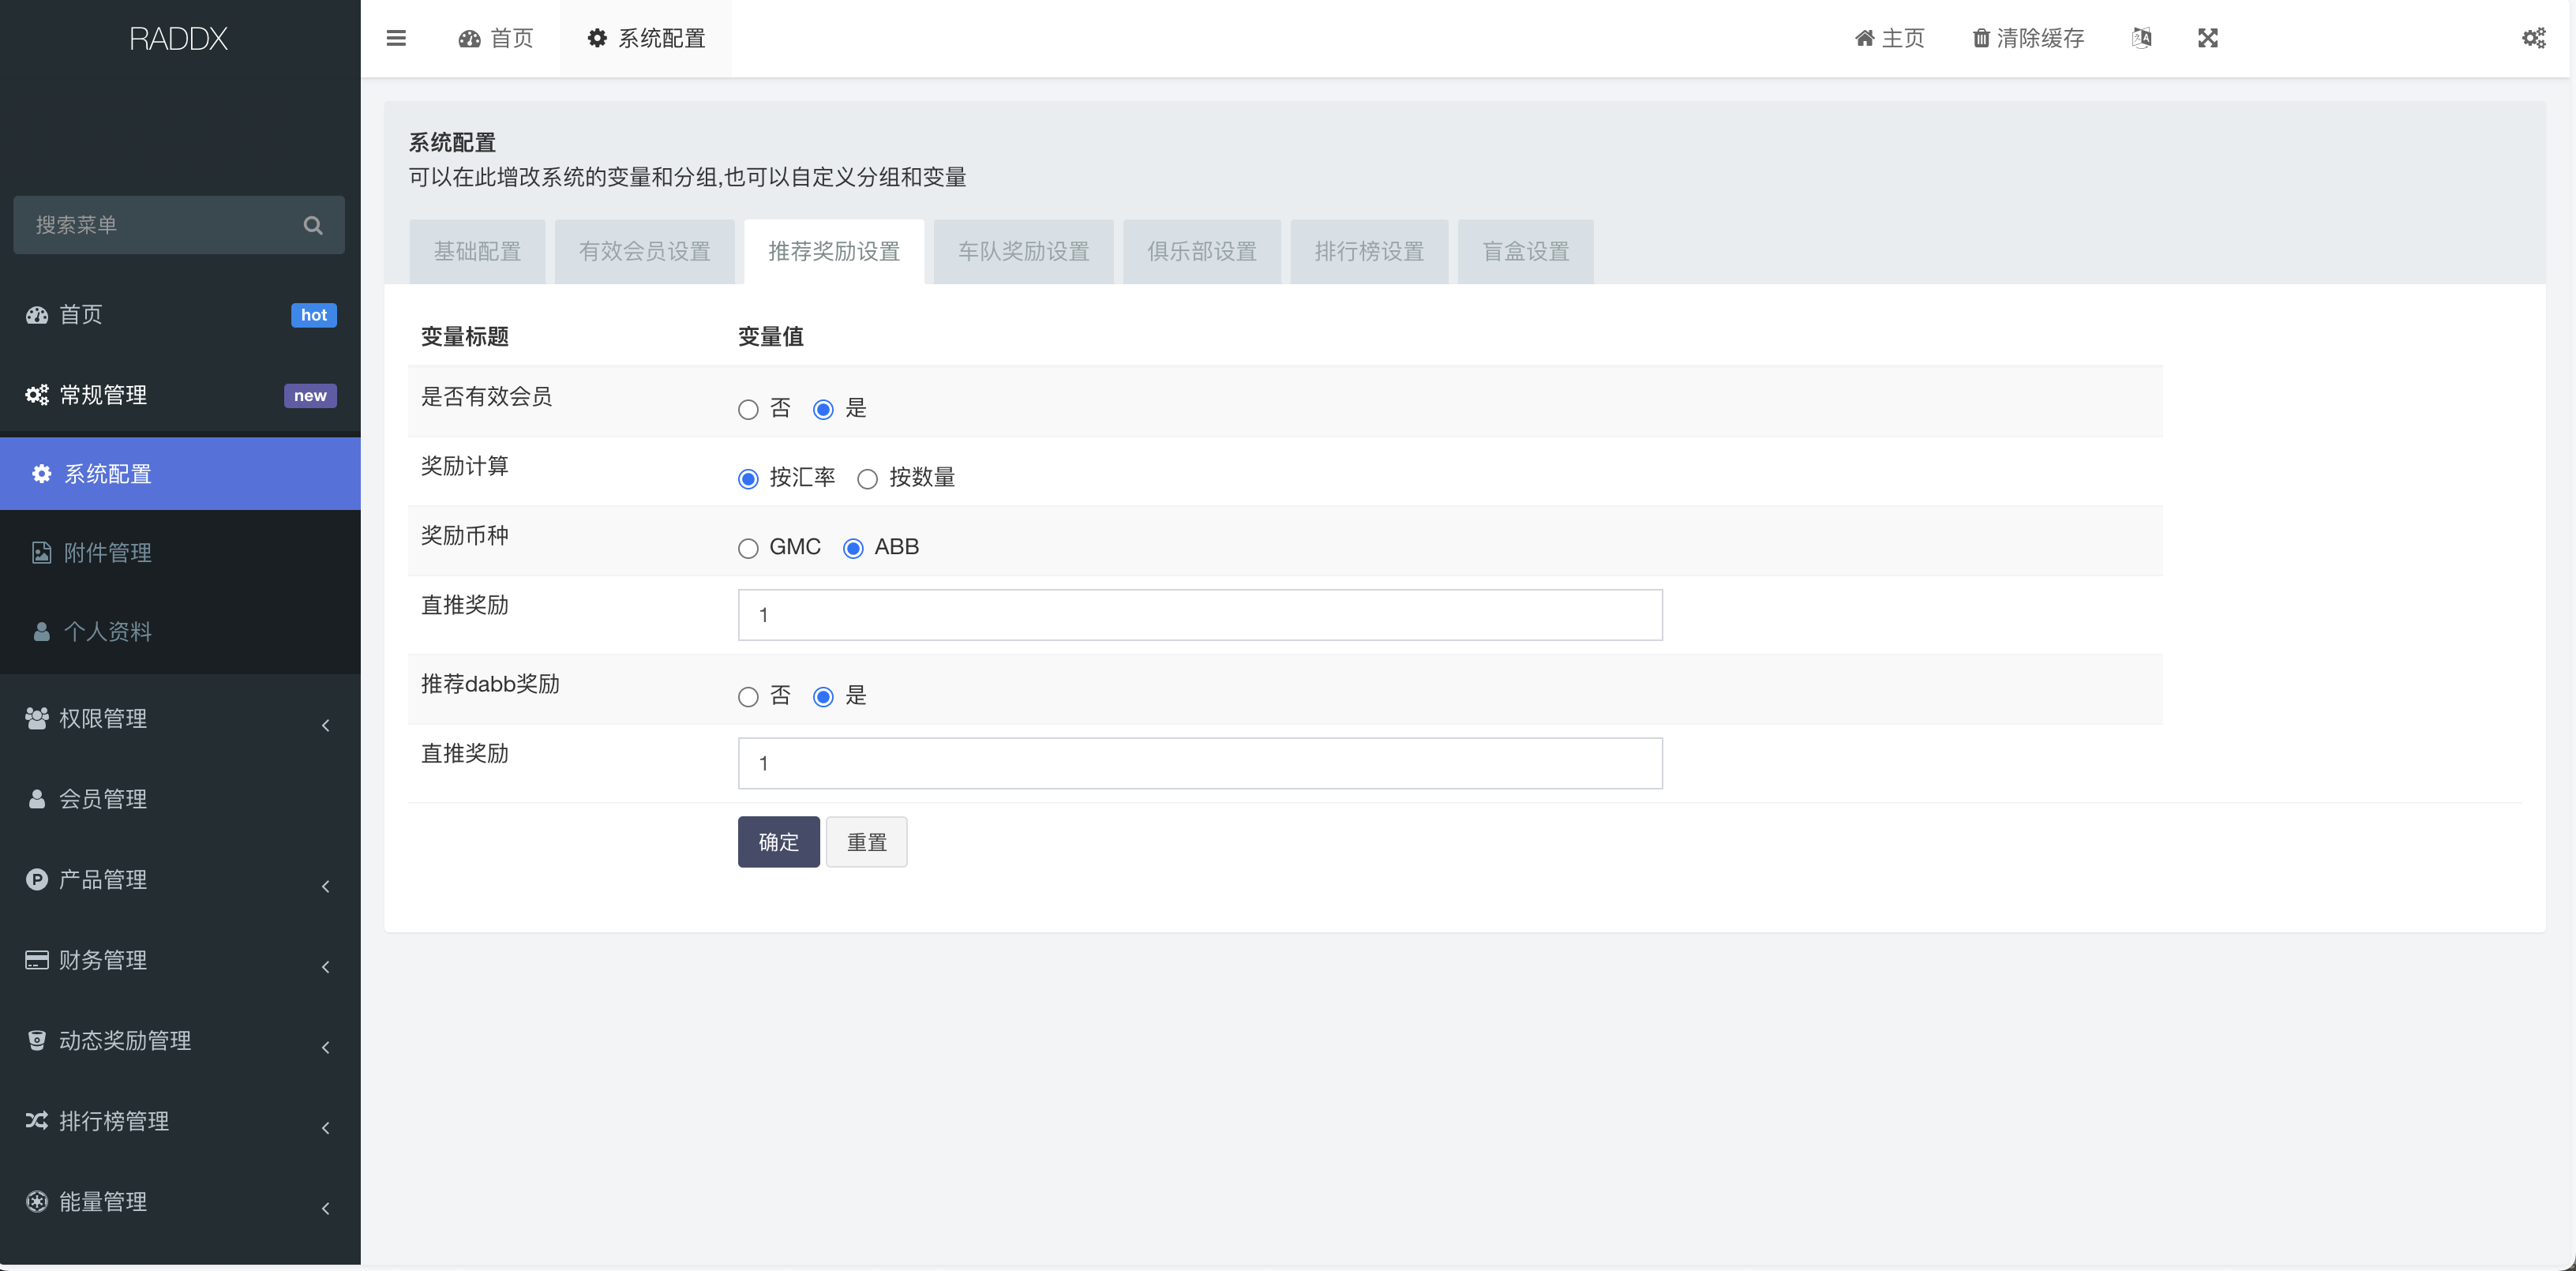The width and height of the screenshot is (2576, 1271).
Task: Select GMC as 奖励币种
Action: click(x=748, y=548)
